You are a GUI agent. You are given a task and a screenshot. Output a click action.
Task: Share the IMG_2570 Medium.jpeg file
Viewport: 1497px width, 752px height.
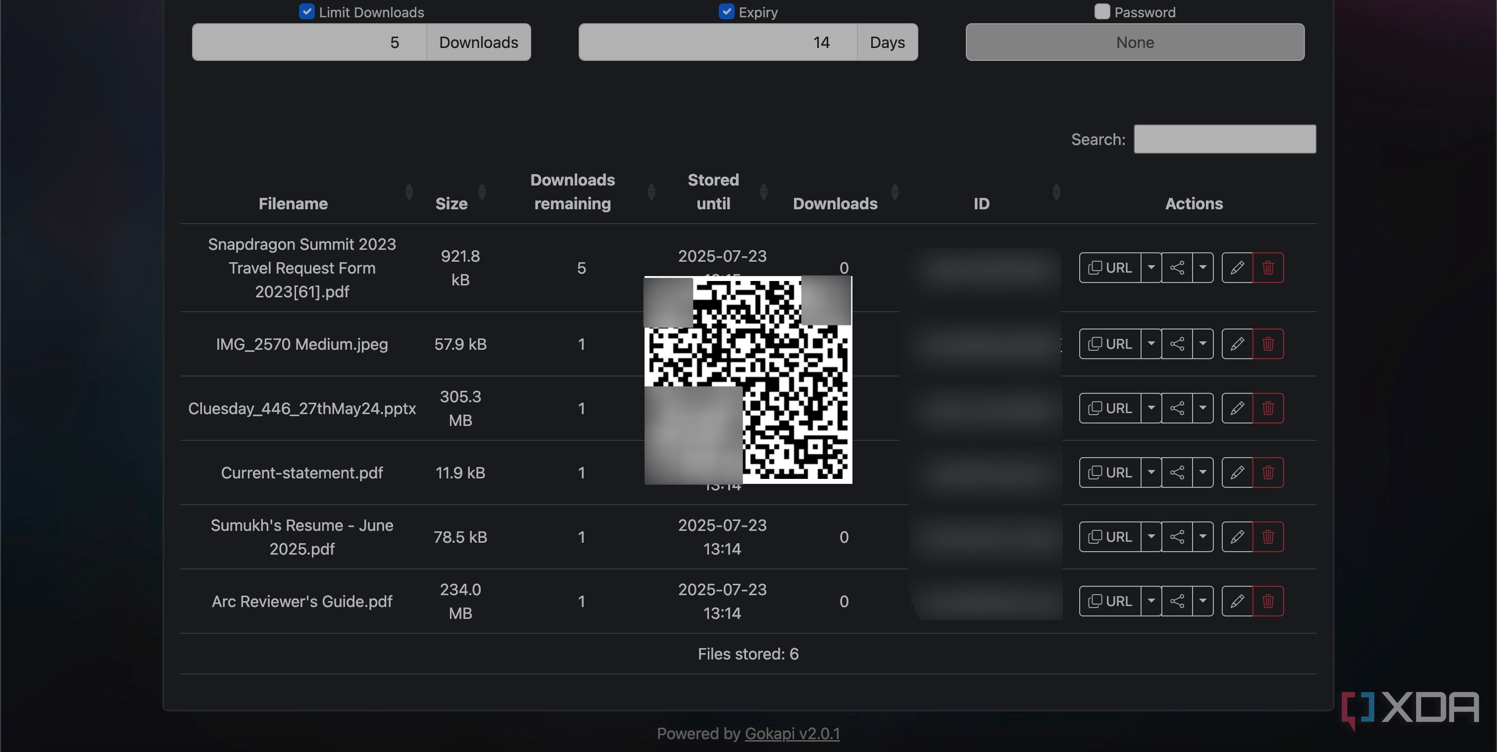(x=1177, y=344)
